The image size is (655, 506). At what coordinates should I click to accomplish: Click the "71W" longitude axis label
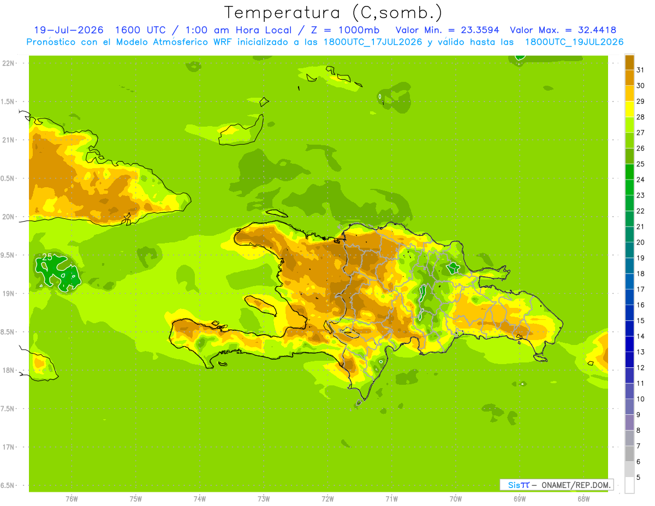pos(391,499)
